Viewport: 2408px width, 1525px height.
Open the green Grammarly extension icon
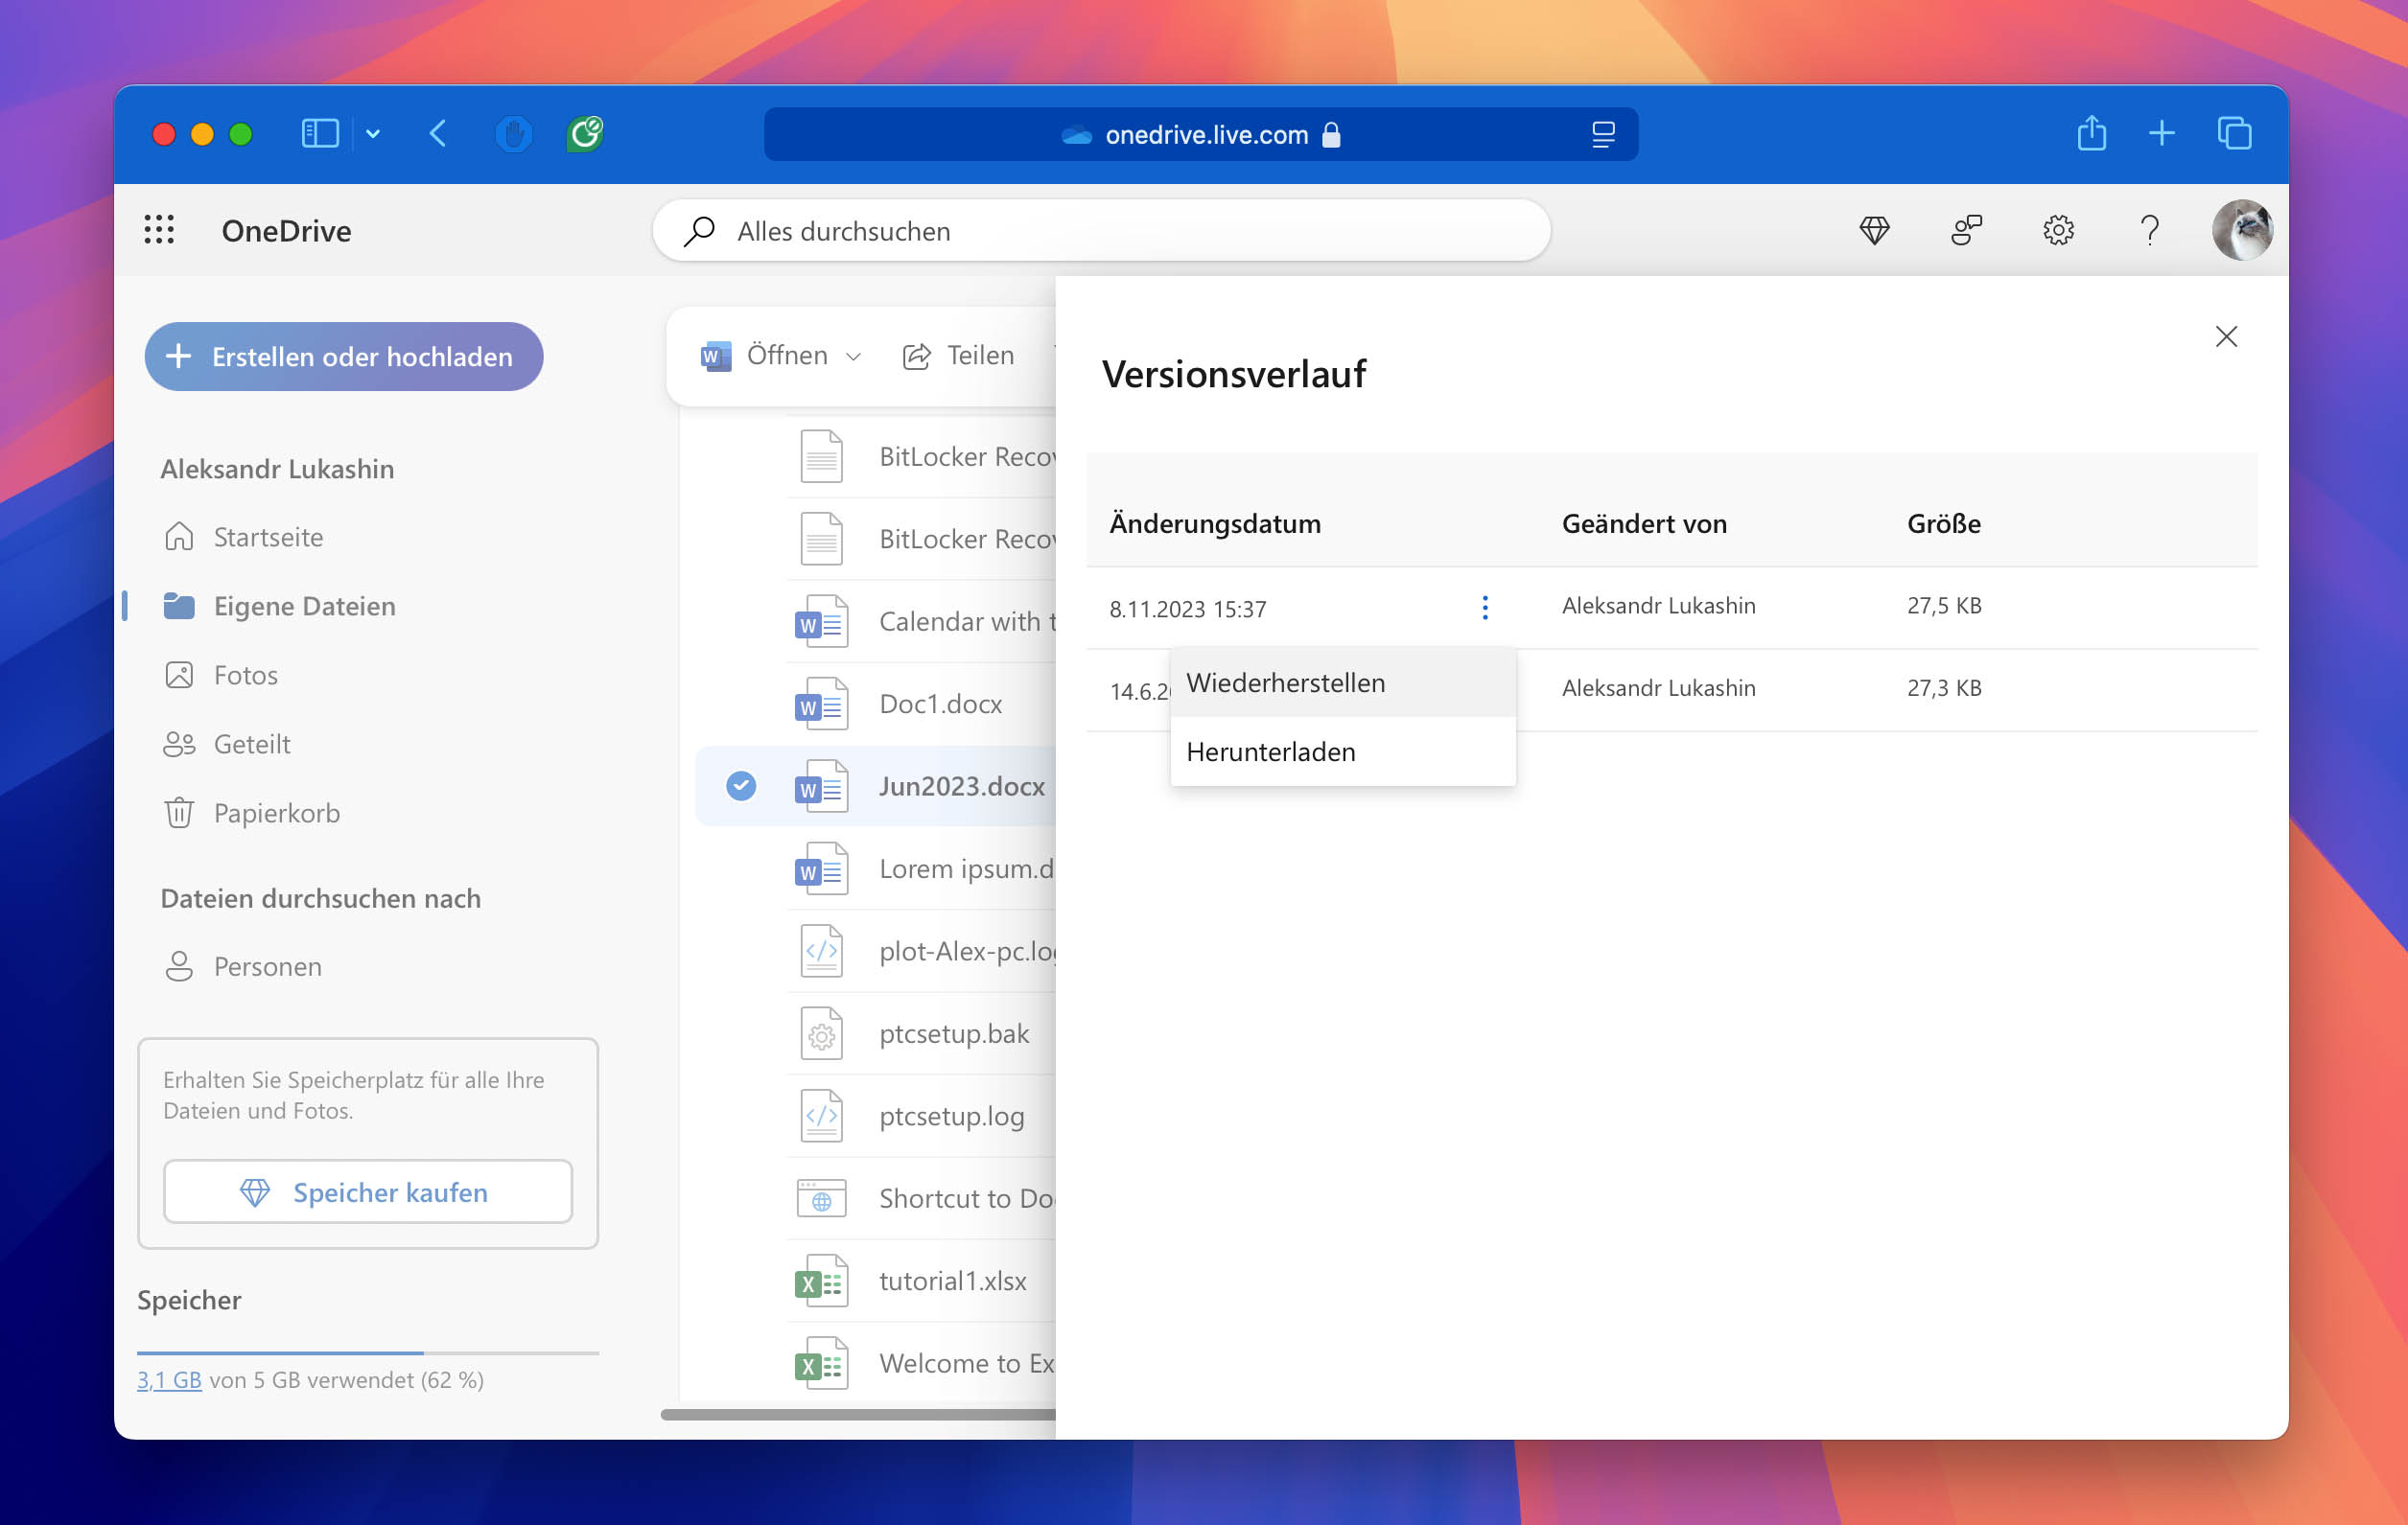(585, 134)
